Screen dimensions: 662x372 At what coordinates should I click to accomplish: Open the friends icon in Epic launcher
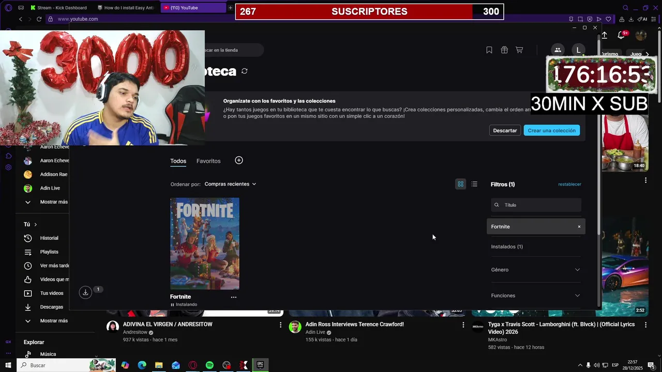(x=558, y=50)
